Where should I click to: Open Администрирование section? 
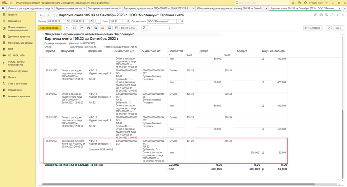click(19, 97)
